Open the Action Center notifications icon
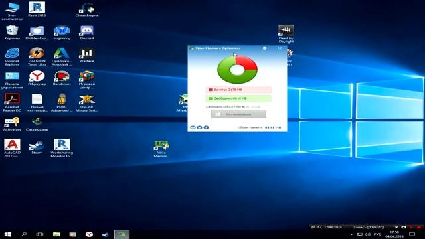Image resolution: width=425 pixels, height=239 pixels. pos(412,234)
